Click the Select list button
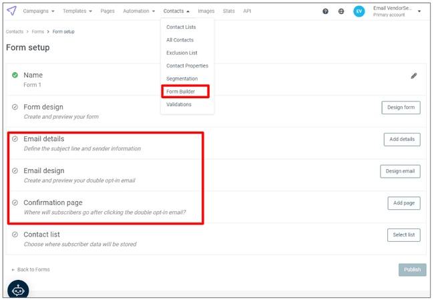 tap(403, 235)
